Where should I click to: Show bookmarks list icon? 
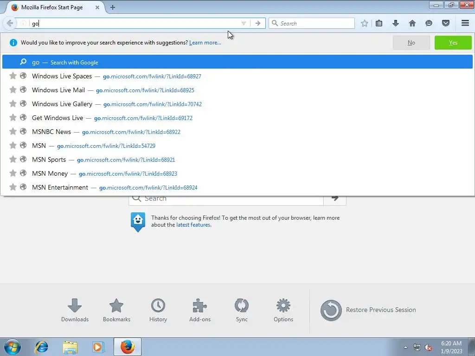(x=379, y=23)
